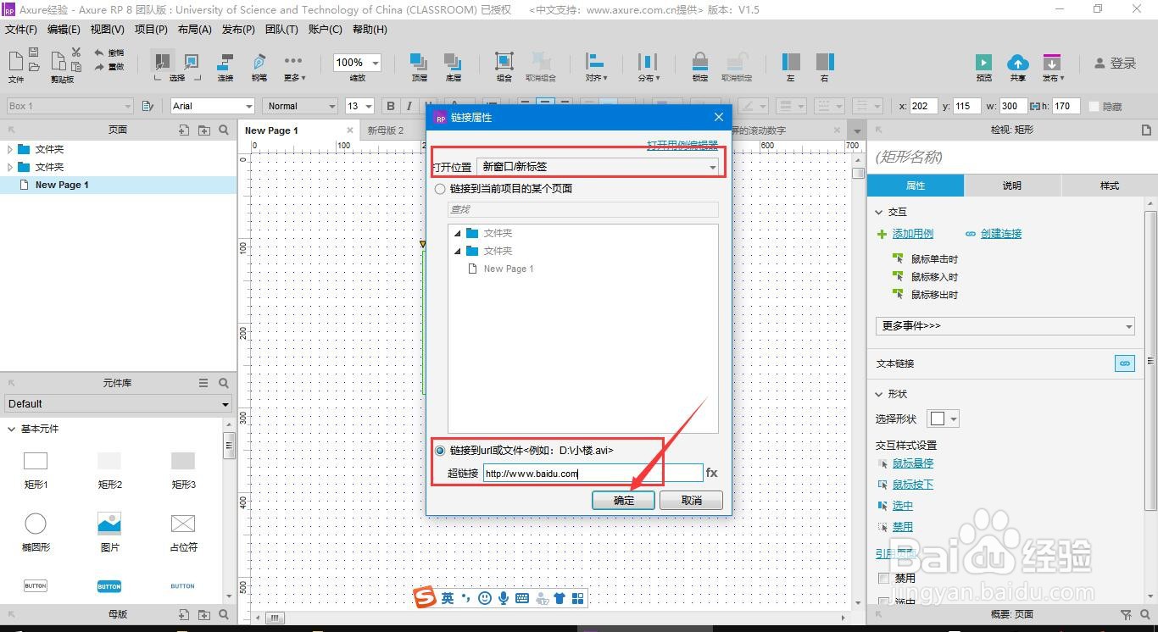Click the search icon in 页面 panel

[x=224, y=130]
